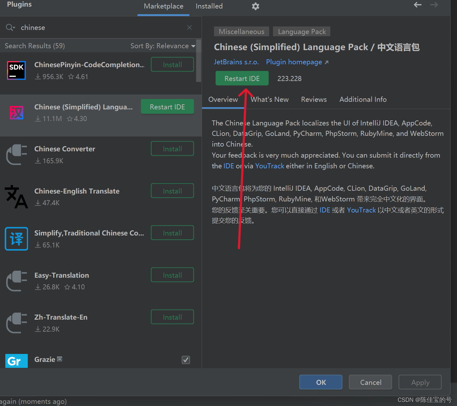Open search options magnifier icon

coord(10,27)
